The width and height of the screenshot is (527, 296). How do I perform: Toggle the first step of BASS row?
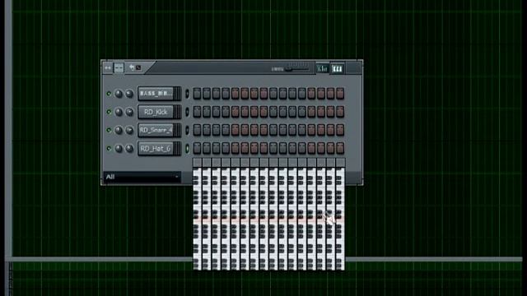198,94
